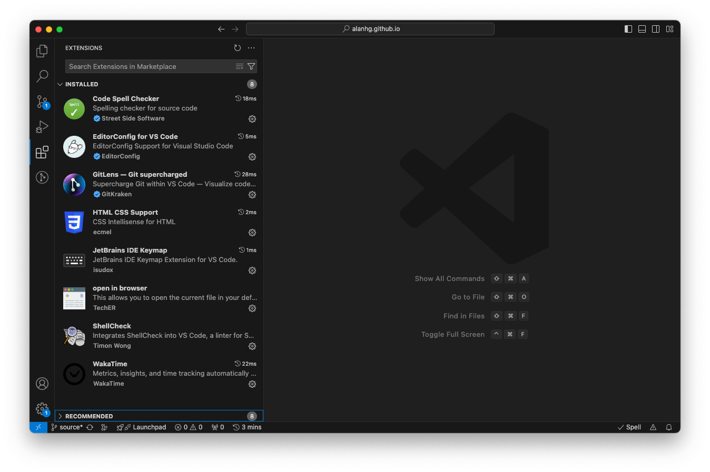Toggle the bottom panel visibility
This screenshot has height=472, width=710.
click(x=642, y=29)
